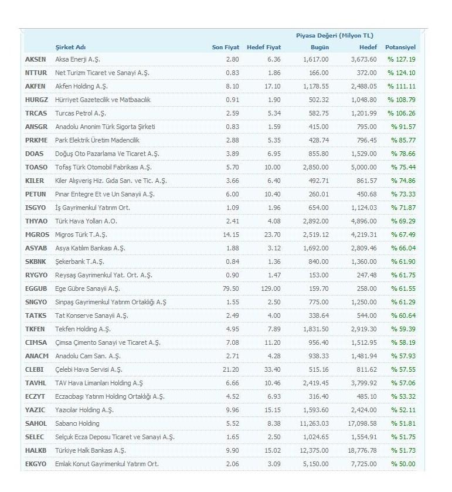Open the THYAO ticker link
Screen dimensions: 452x492
[36, 221]
